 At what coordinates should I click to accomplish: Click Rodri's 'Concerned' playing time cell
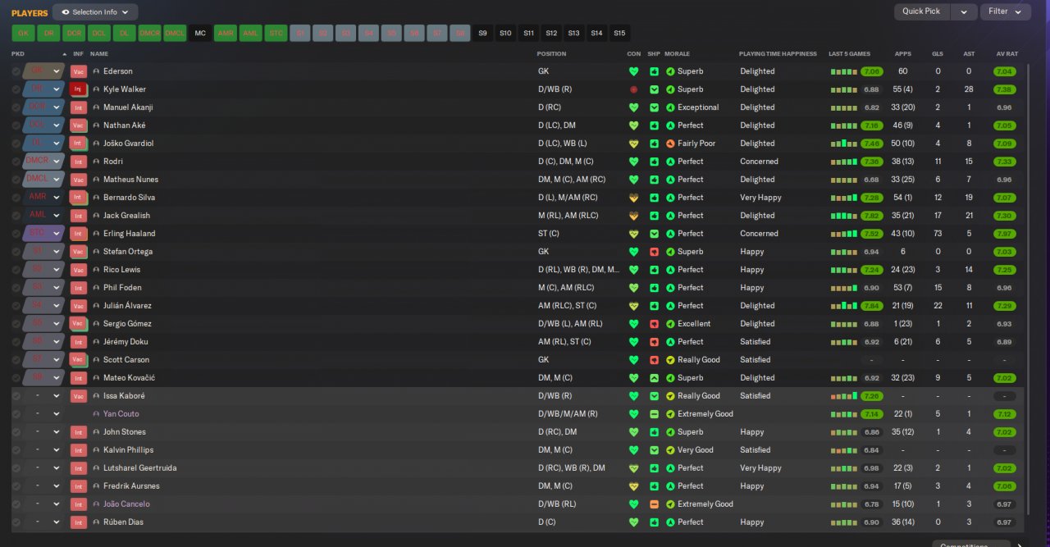tap(759, 162)
